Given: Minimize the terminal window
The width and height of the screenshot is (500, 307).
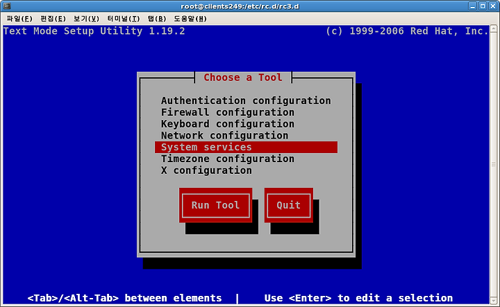Looking at the screenshot, I should pos(473,6).
